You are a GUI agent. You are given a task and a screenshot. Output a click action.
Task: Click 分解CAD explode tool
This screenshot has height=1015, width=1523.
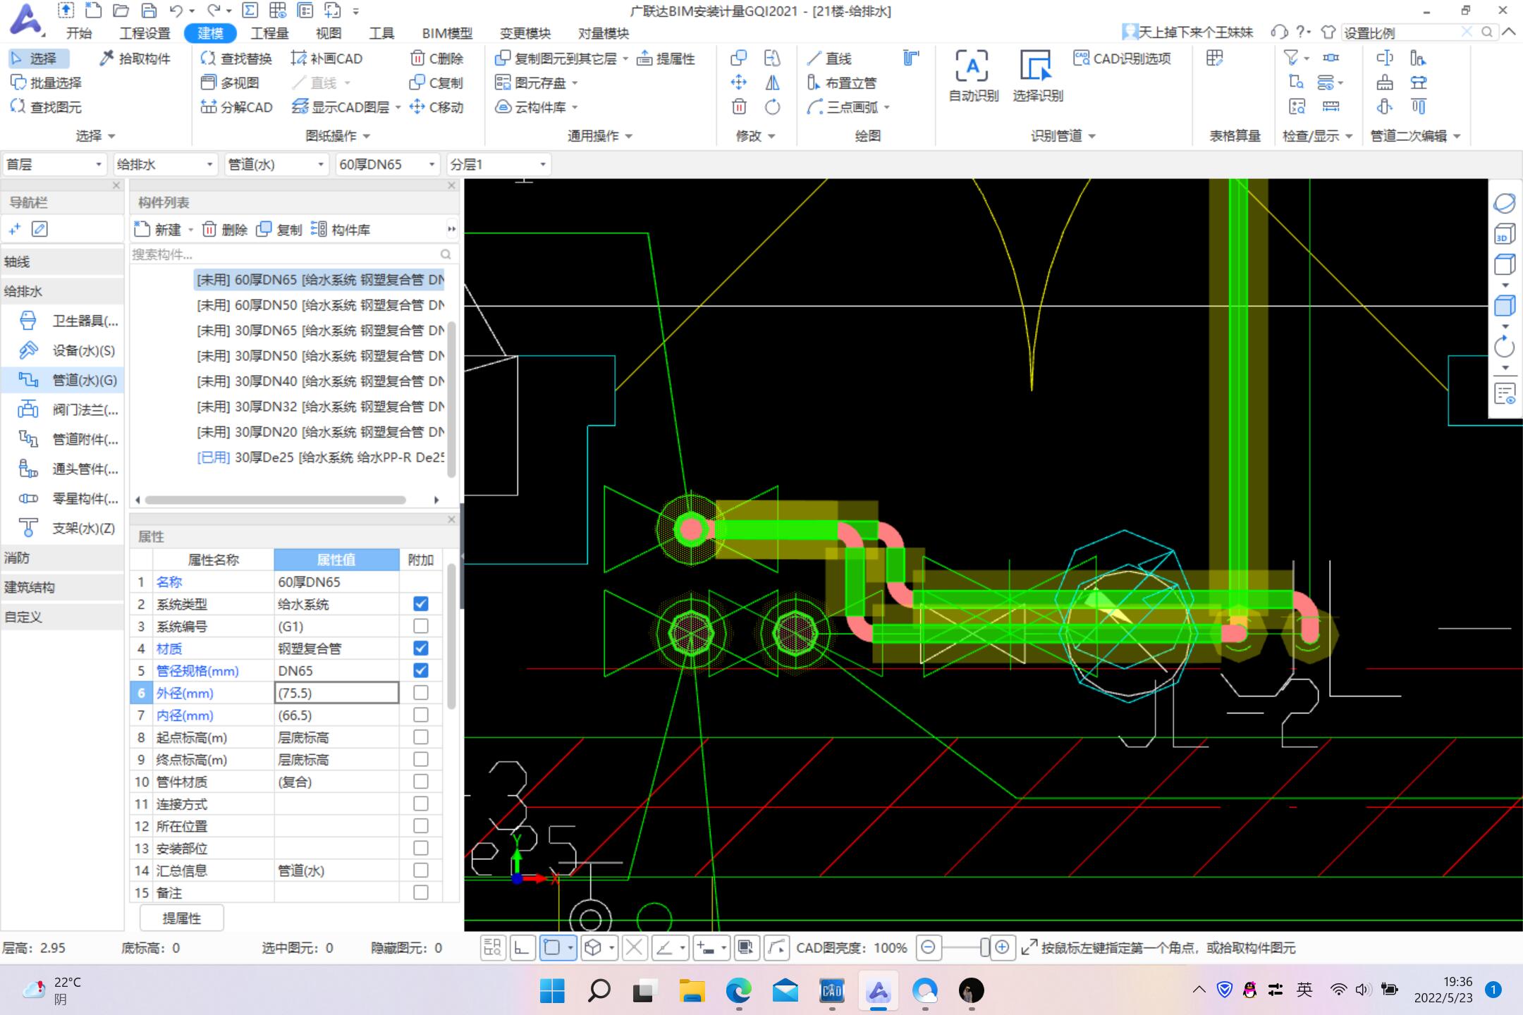click(236, 107)
